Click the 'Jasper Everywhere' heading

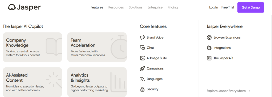[224, 26]
